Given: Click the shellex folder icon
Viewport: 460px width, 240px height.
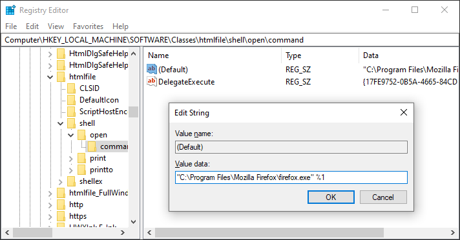Looking at the screenshot, I should [72, 181].
